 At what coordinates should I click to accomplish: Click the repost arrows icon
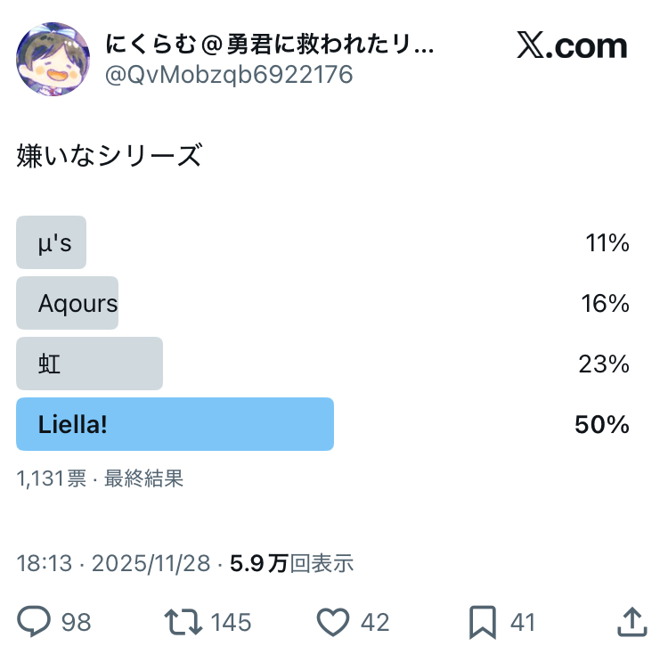tap(181, 620)
